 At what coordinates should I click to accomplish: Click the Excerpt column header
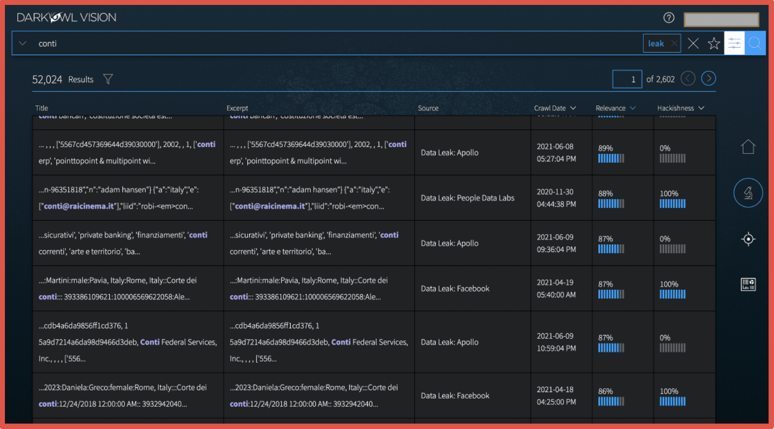click(x=238, y=108)
